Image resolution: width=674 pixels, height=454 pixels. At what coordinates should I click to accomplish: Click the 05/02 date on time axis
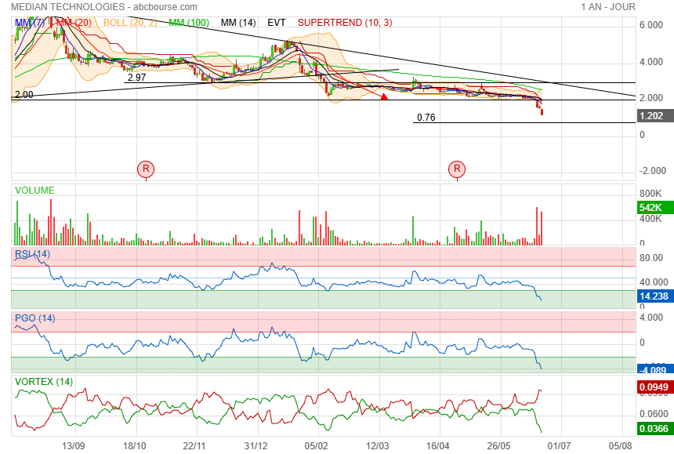pyautogui.click(x=316, y=445)
